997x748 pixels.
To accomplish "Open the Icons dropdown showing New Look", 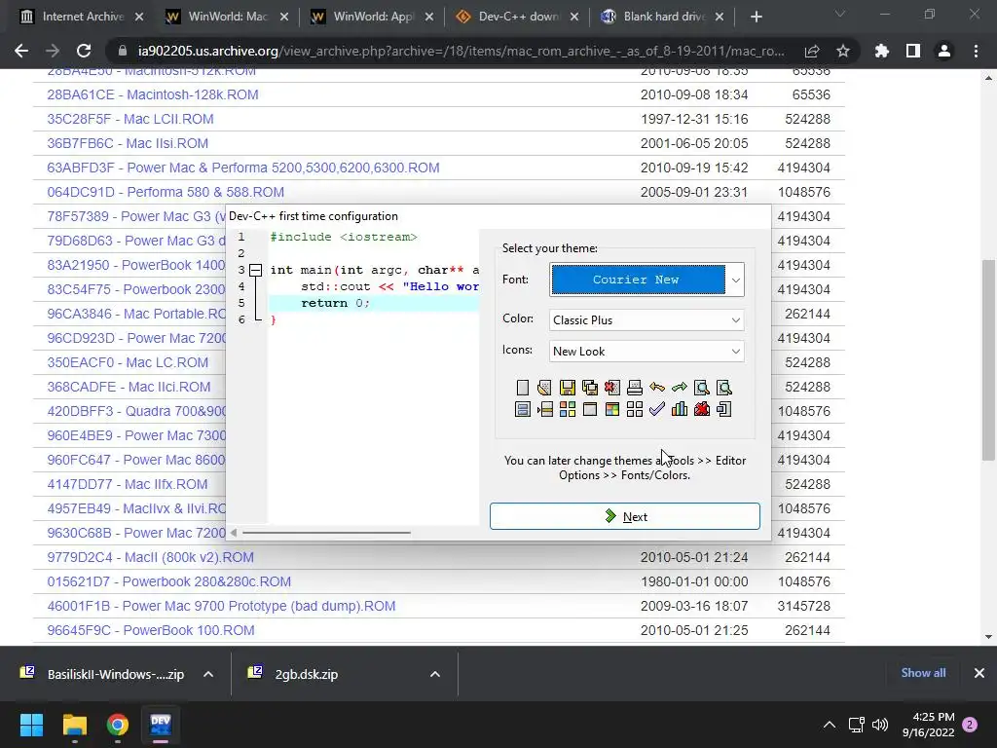I will [x=646, y=351].
